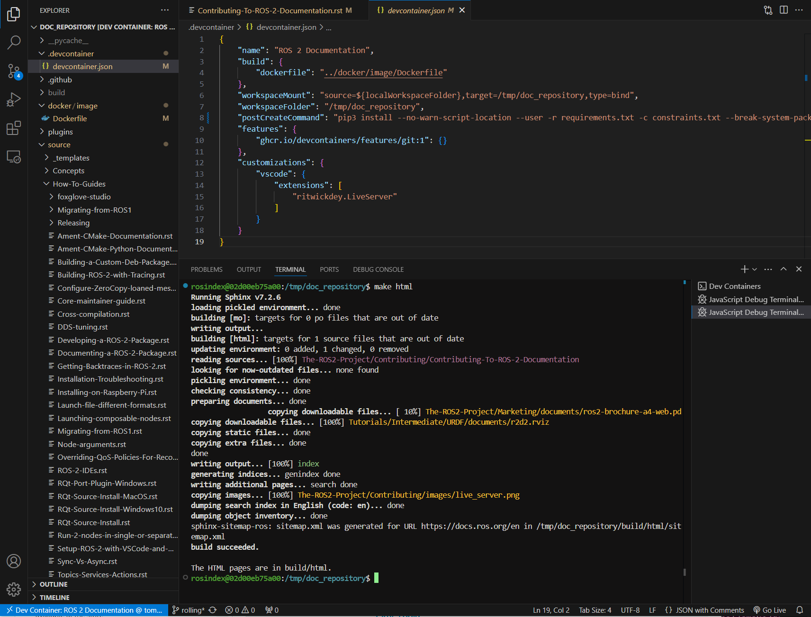Toggle maximized terminal panel size
Screen dimensions: 811x617
(x=784, y=269)
